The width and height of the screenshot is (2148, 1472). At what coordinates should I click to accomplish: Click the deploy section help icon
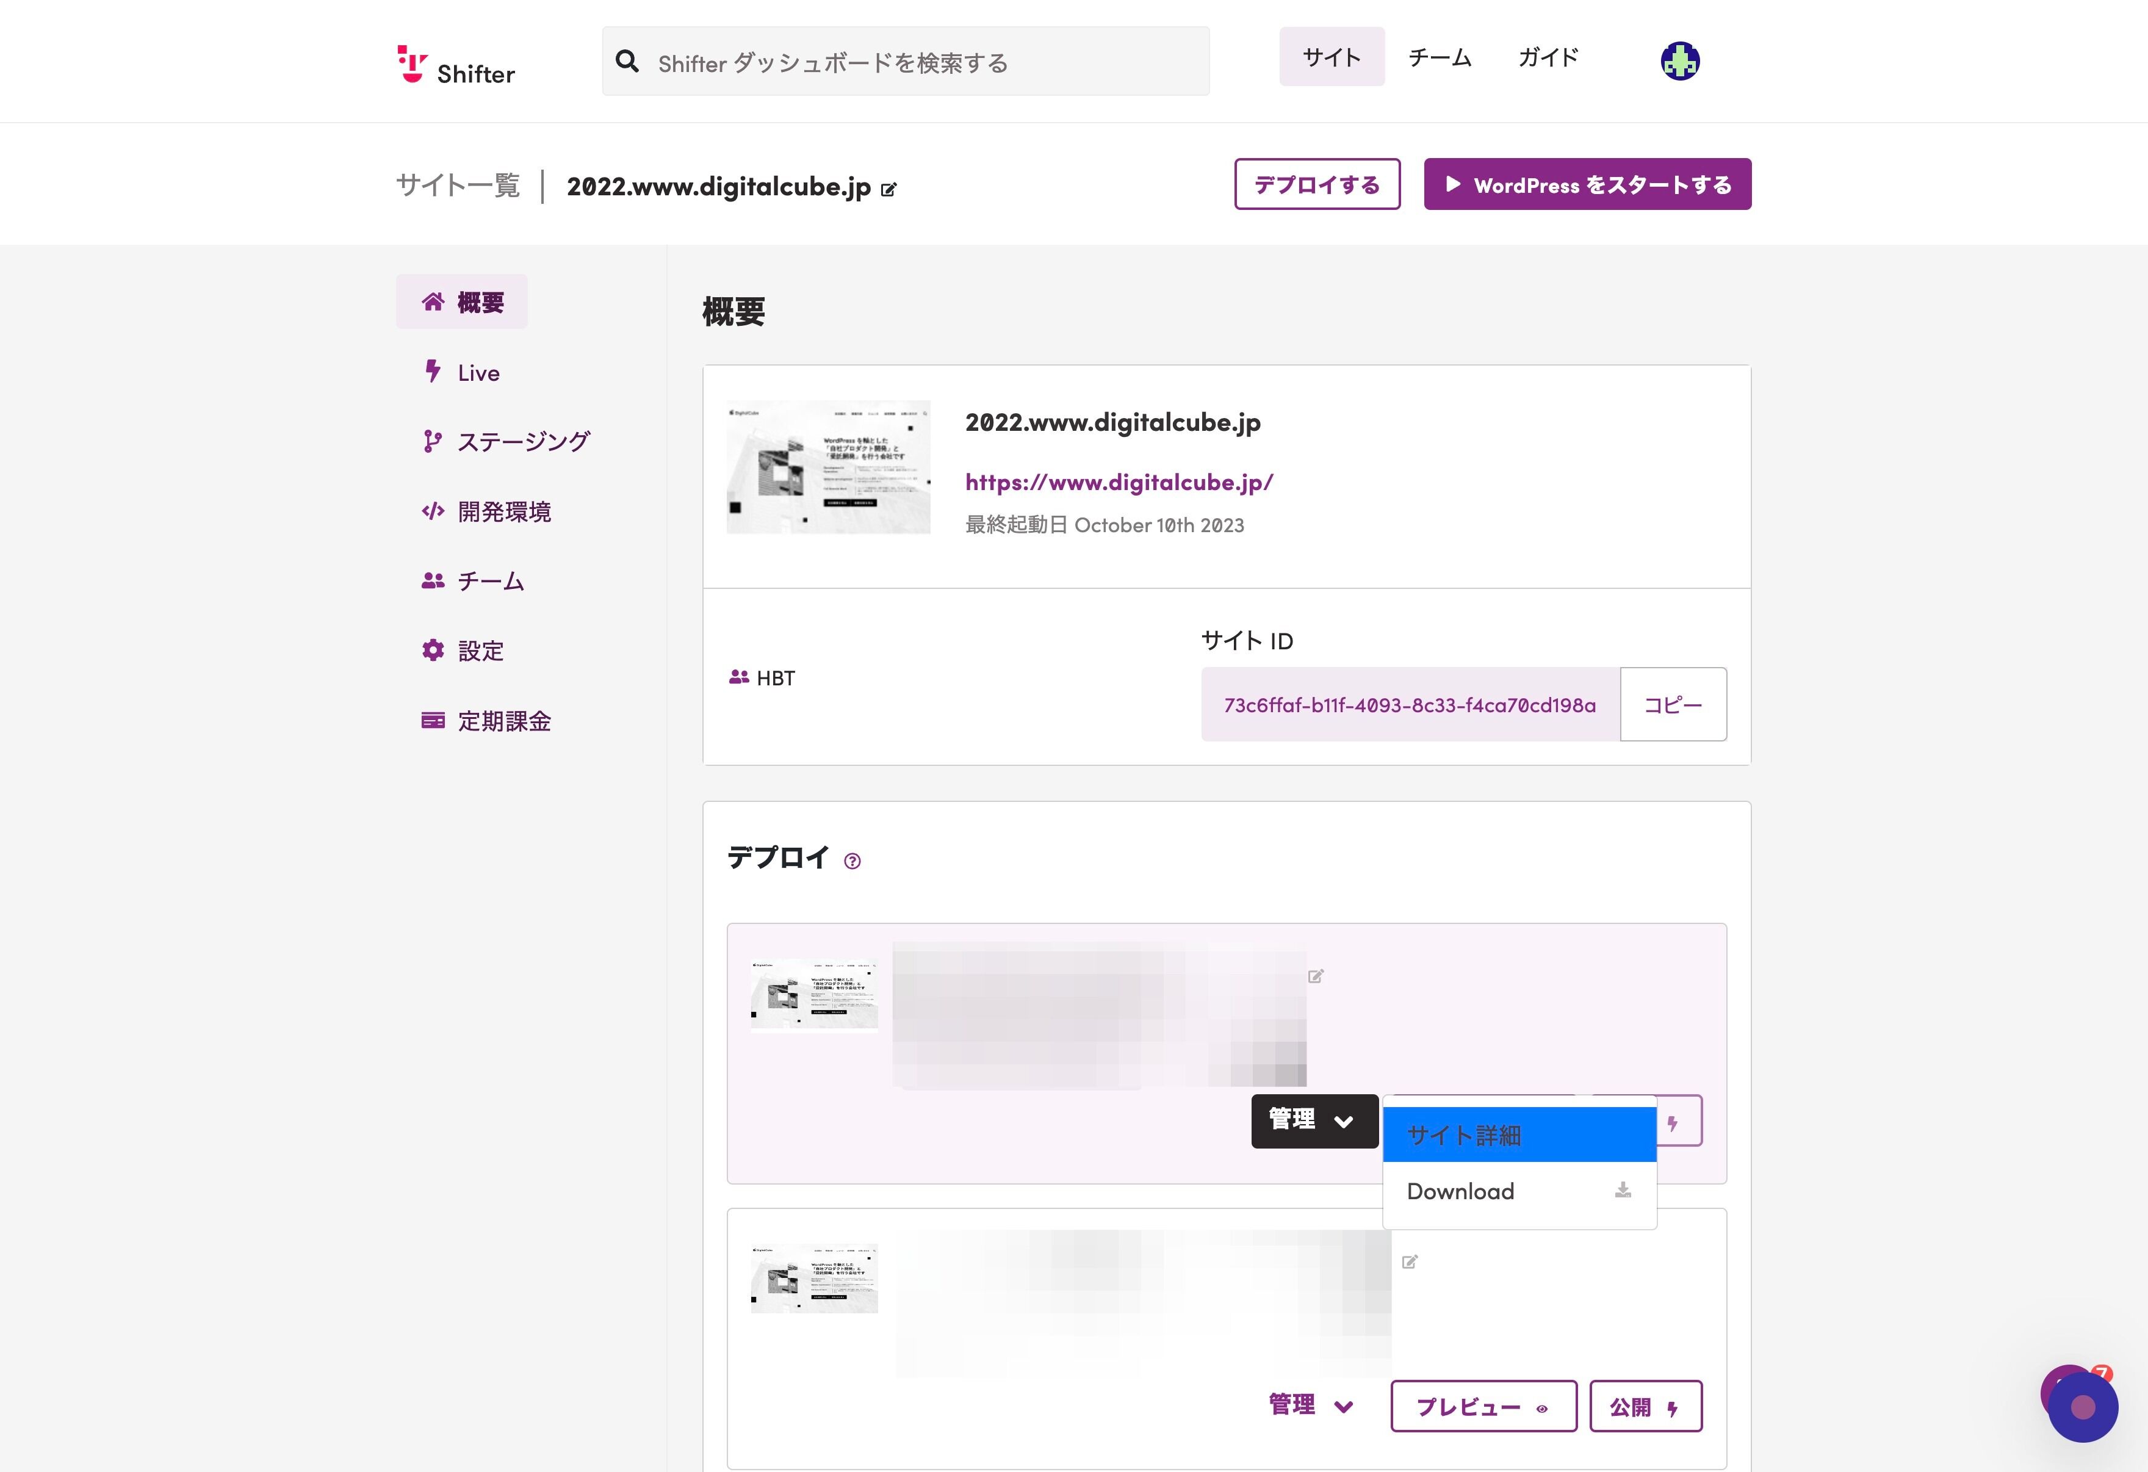(852, 861)
